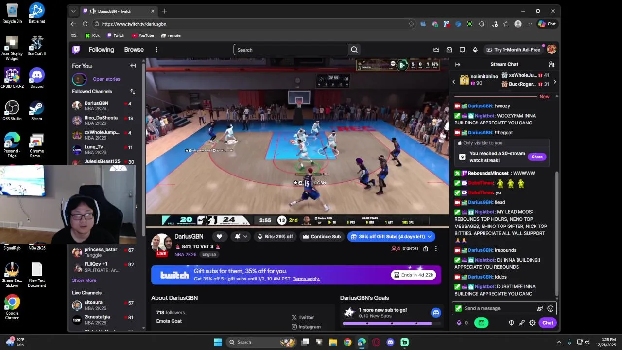Open the chat celebration party icon
Image resolution: width=622 pixels, height=350 pixels.
coord(540,308)
